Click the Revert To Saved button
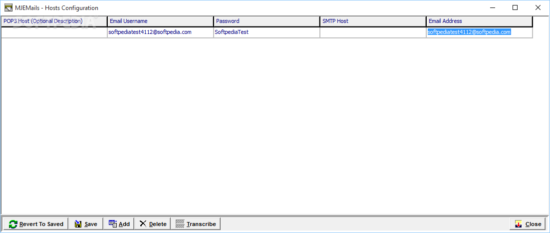Image resolution: width=550 pixels, height=233 pixels. tap(35, 224)
